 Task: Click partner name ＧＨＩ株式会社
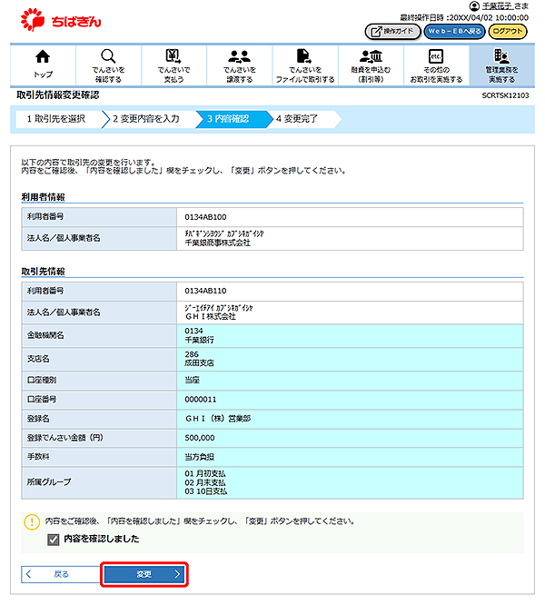click(211, 316)
